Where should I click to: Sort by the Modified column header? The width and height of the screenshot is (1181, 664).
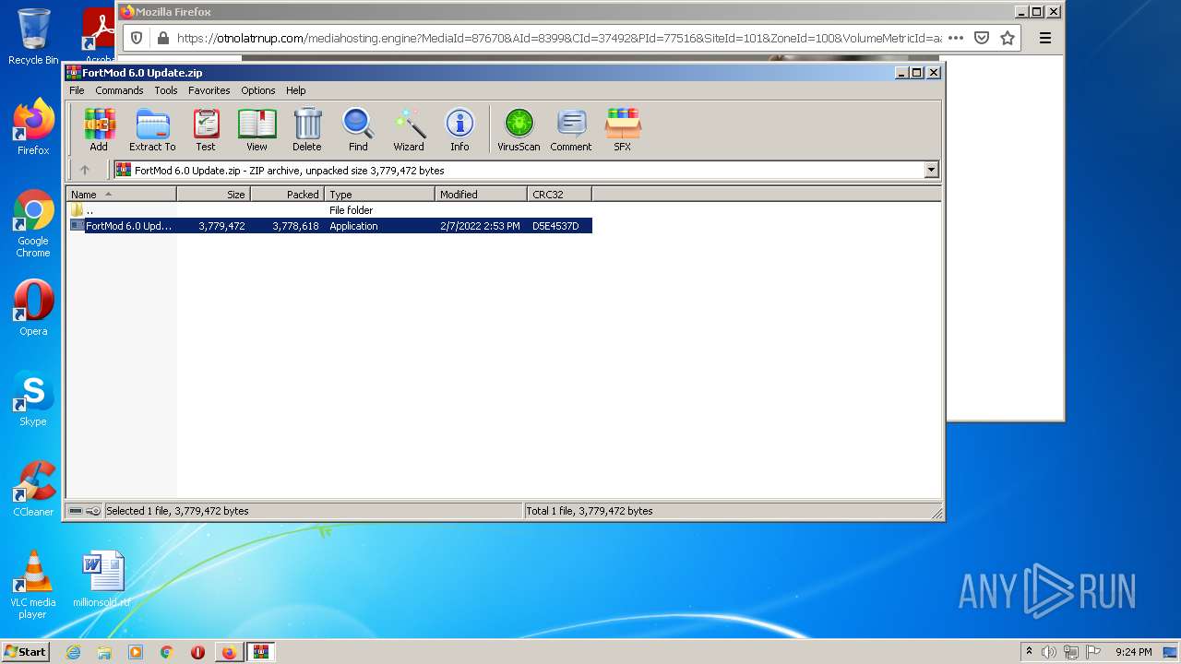click(481, 194)
